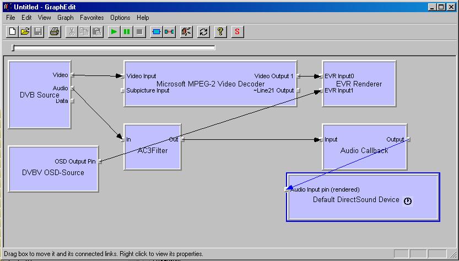Click the OSD Output Pin

pos(100,161)
